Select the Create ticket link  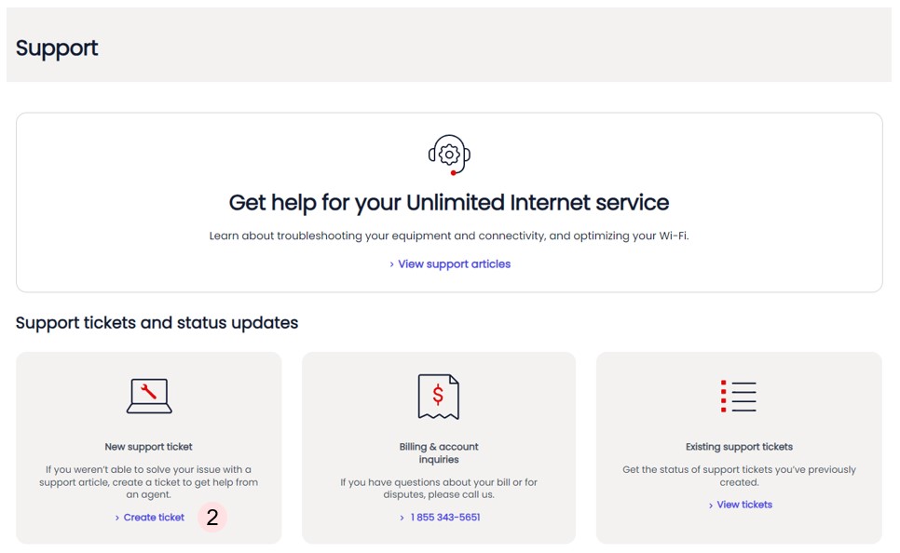pos(154,518)
